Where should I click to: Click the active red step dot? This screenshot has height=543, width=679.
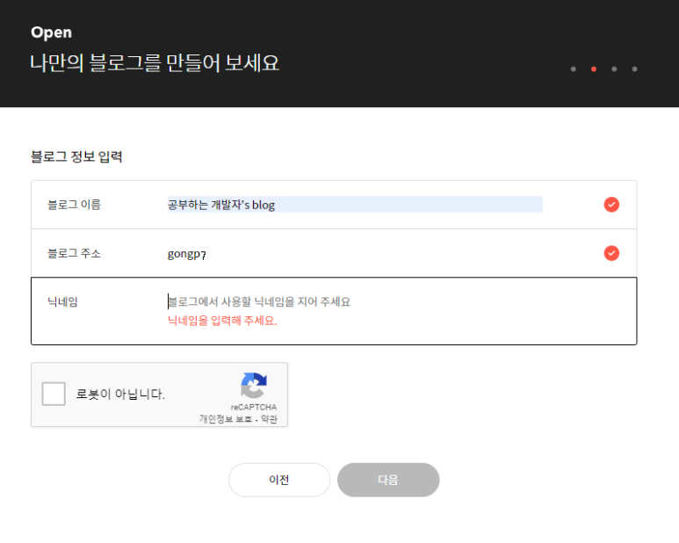(x=594, y=69)
